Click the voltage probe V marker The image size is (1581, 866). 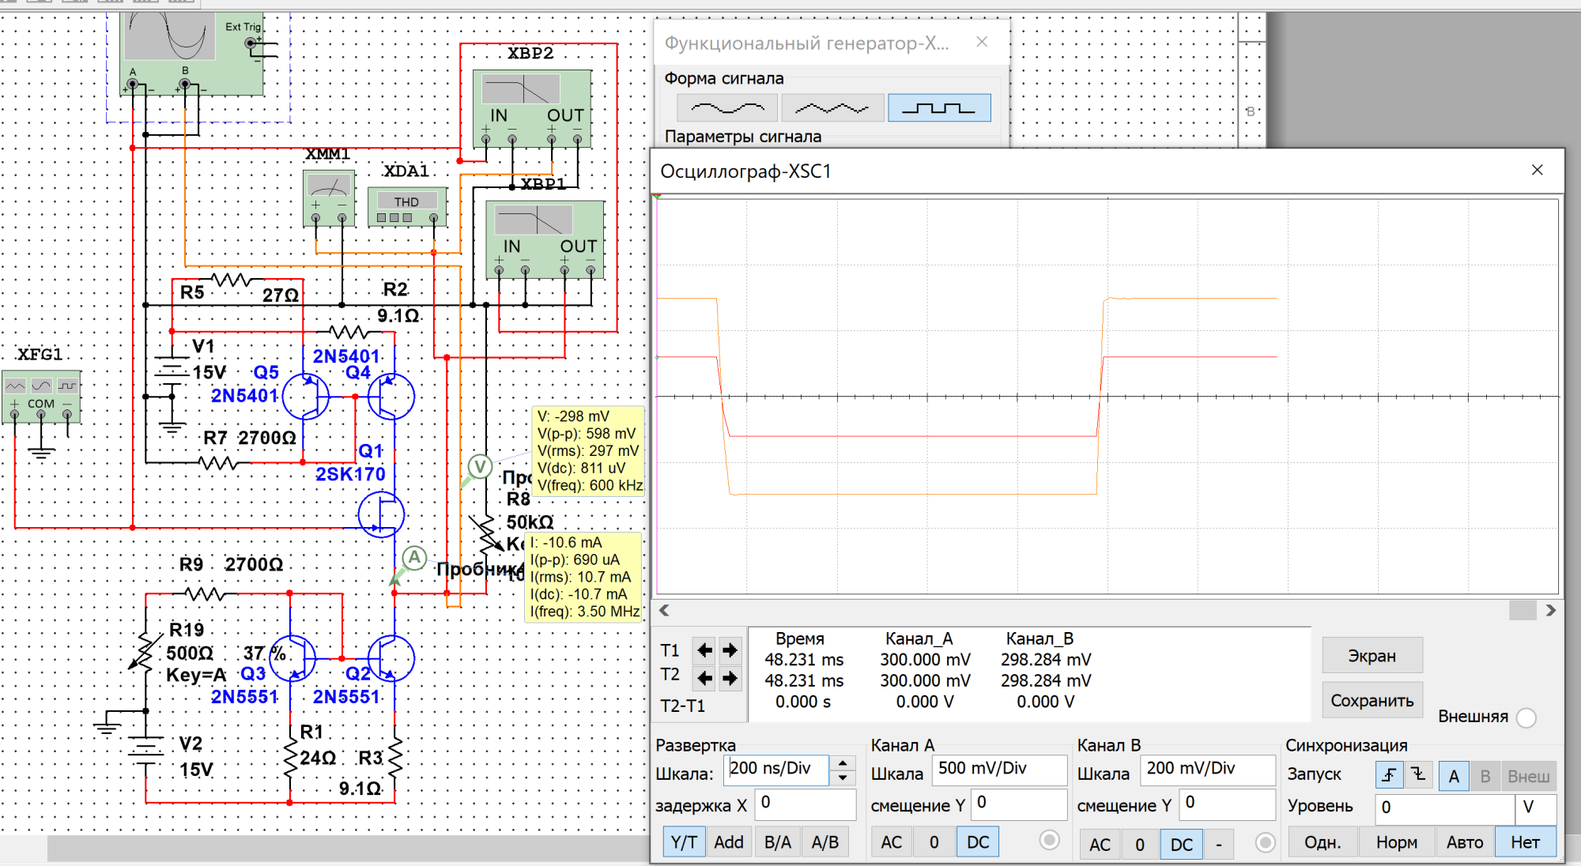pos(480,467)
